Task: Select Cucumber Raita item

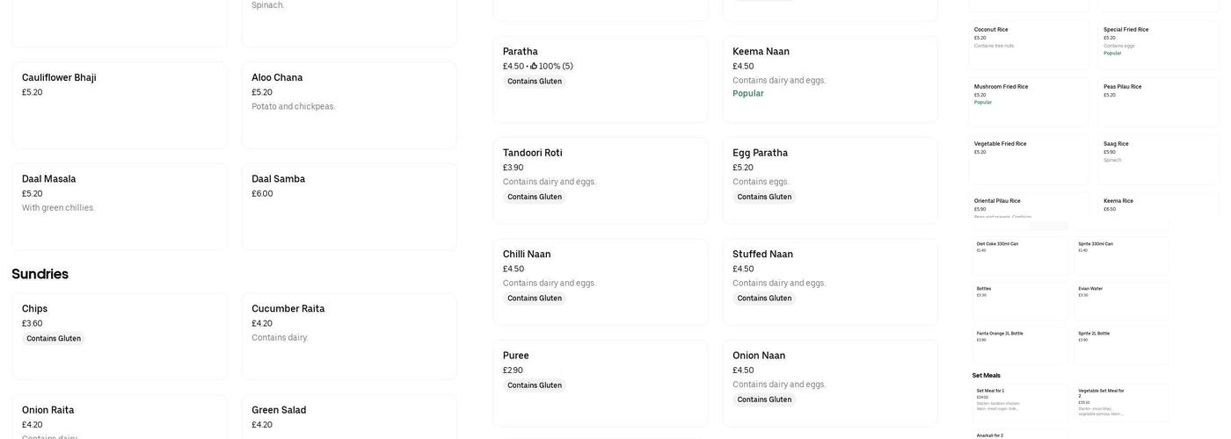Action: point(349,335)
